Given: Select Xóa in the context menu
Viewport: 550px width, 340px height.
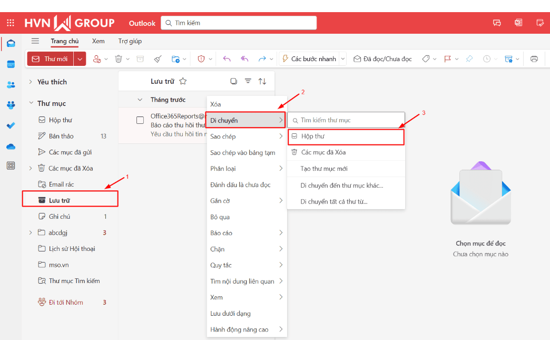Looking at the screenshot, I should (x=247, y=104).
